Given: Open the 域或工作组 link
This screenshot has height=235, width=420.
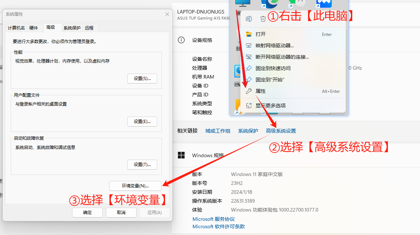Looking at the screenshot, I should click(218, 131).
